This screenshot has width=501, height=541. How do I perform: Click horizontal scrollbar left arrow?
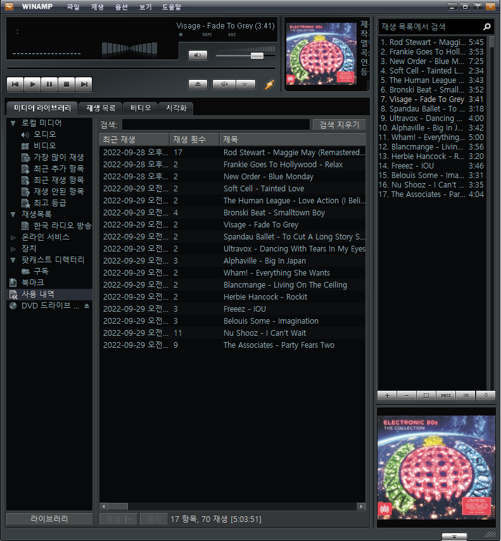pos(104,507)
